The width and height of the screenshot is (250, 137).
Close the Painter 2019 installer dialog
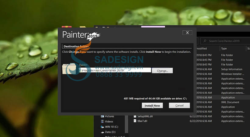pyautogui.click(x=187, y=33)
